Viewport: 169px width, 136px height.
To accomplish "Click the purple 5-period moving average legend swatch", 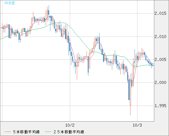I will tap(8, 132).
